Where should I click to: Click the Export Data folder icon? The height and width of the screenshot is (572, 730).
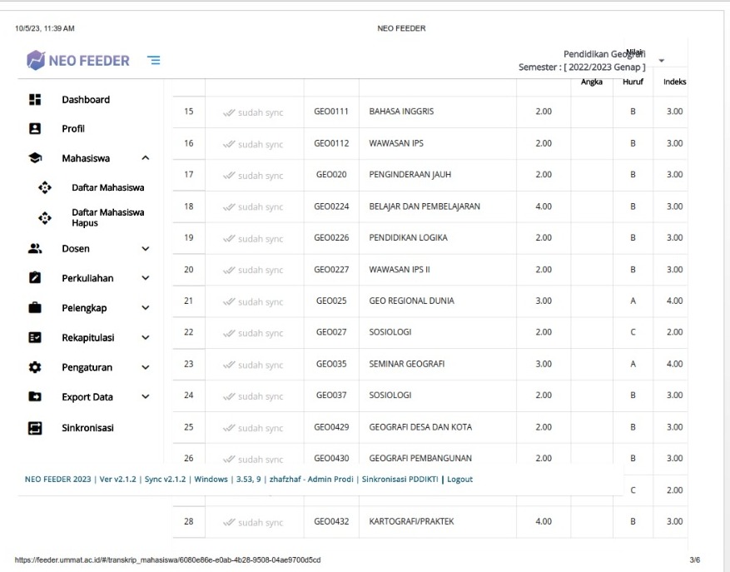tap(35, 397)
